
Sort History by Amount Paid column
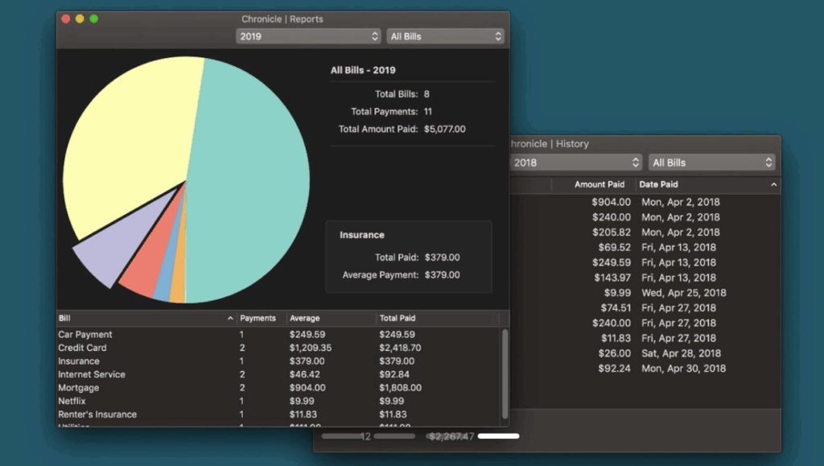pos(593,184)
